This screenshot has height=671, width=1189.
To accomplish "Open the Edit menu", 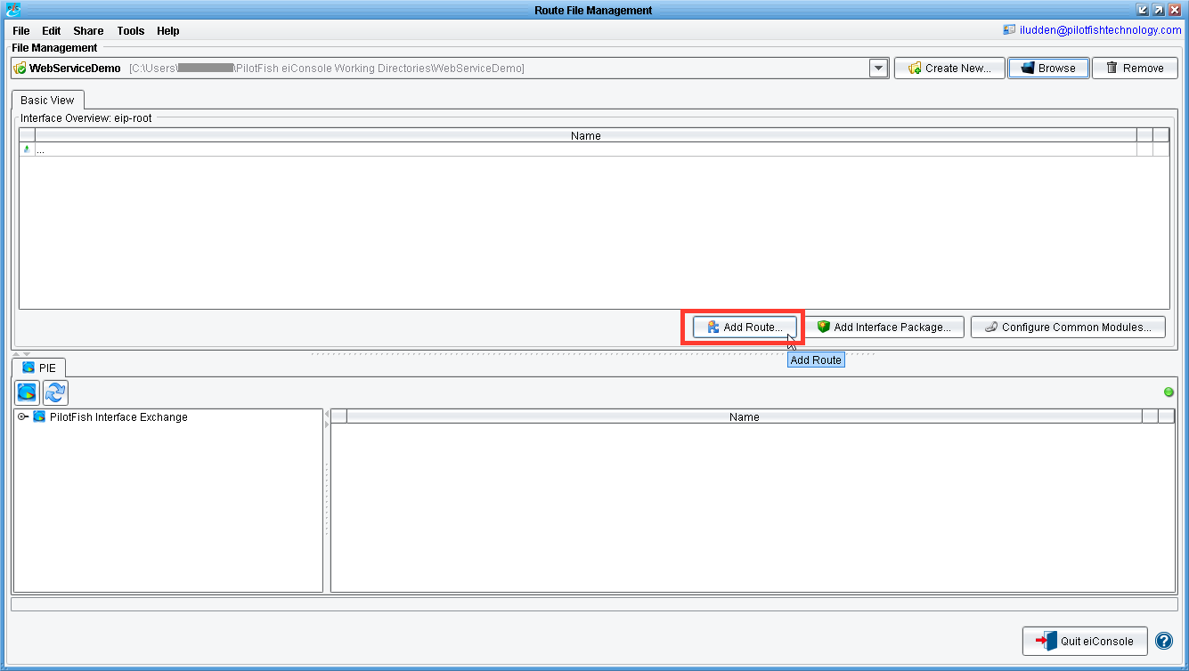I will tap(52, 30).
